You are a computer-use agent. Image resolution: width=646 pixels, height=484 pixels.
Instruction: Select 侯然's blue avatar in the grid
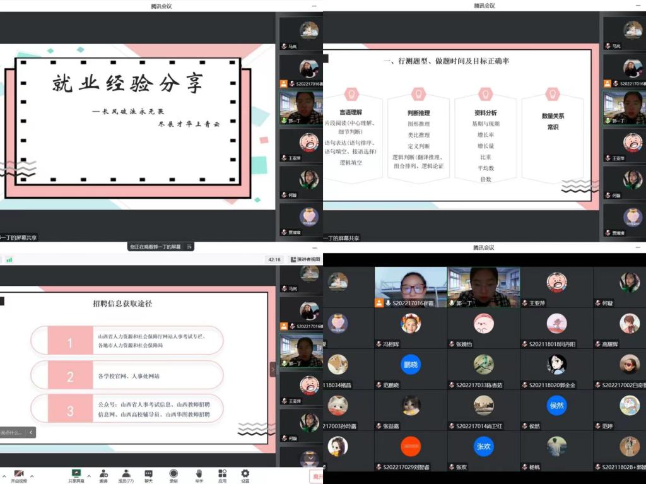pos(556,405)
